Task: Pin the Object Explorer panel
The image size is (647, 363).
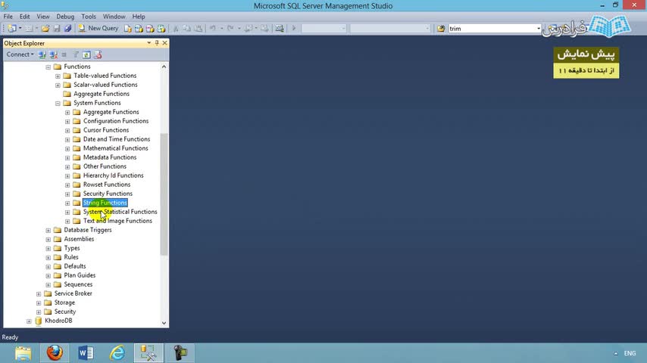Action: (157, 43)
